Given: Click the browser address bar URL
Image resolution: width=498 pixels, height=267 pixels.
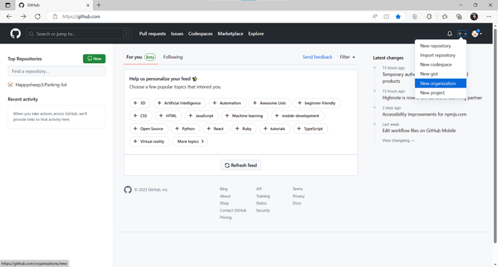Looking at the screenshot, I should tap(81, 17).
